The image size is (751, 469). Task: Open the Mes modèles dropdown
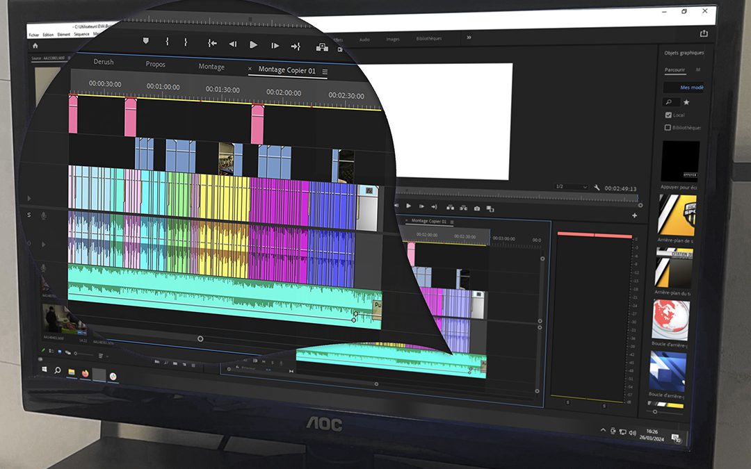click(x=692, y=88)
